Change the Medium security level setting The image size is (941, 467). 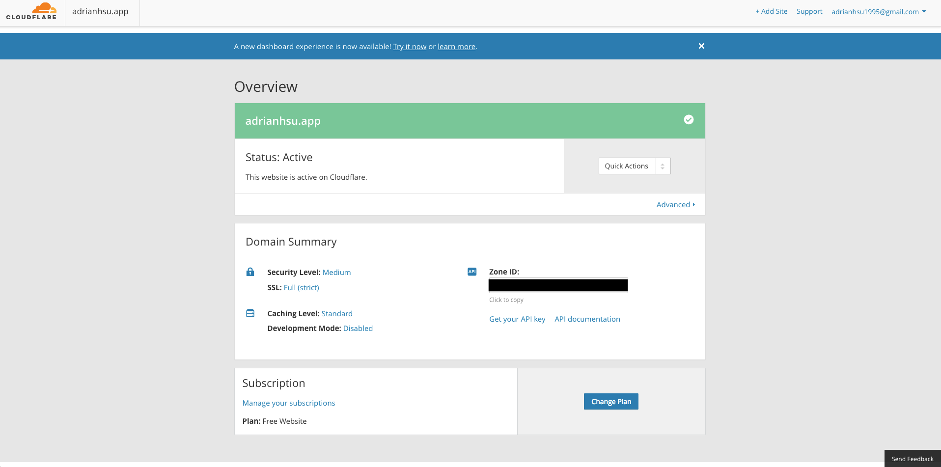(x=336, y=272)
